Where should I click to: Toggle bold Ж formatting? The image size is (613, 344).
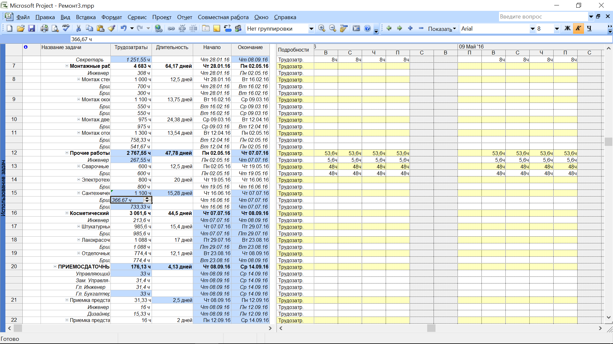pos(567,29)
